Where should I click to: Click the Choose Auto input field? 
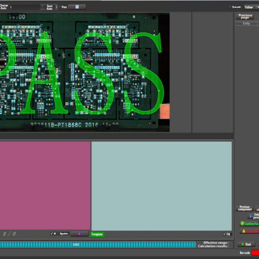(x=25, y=7)
